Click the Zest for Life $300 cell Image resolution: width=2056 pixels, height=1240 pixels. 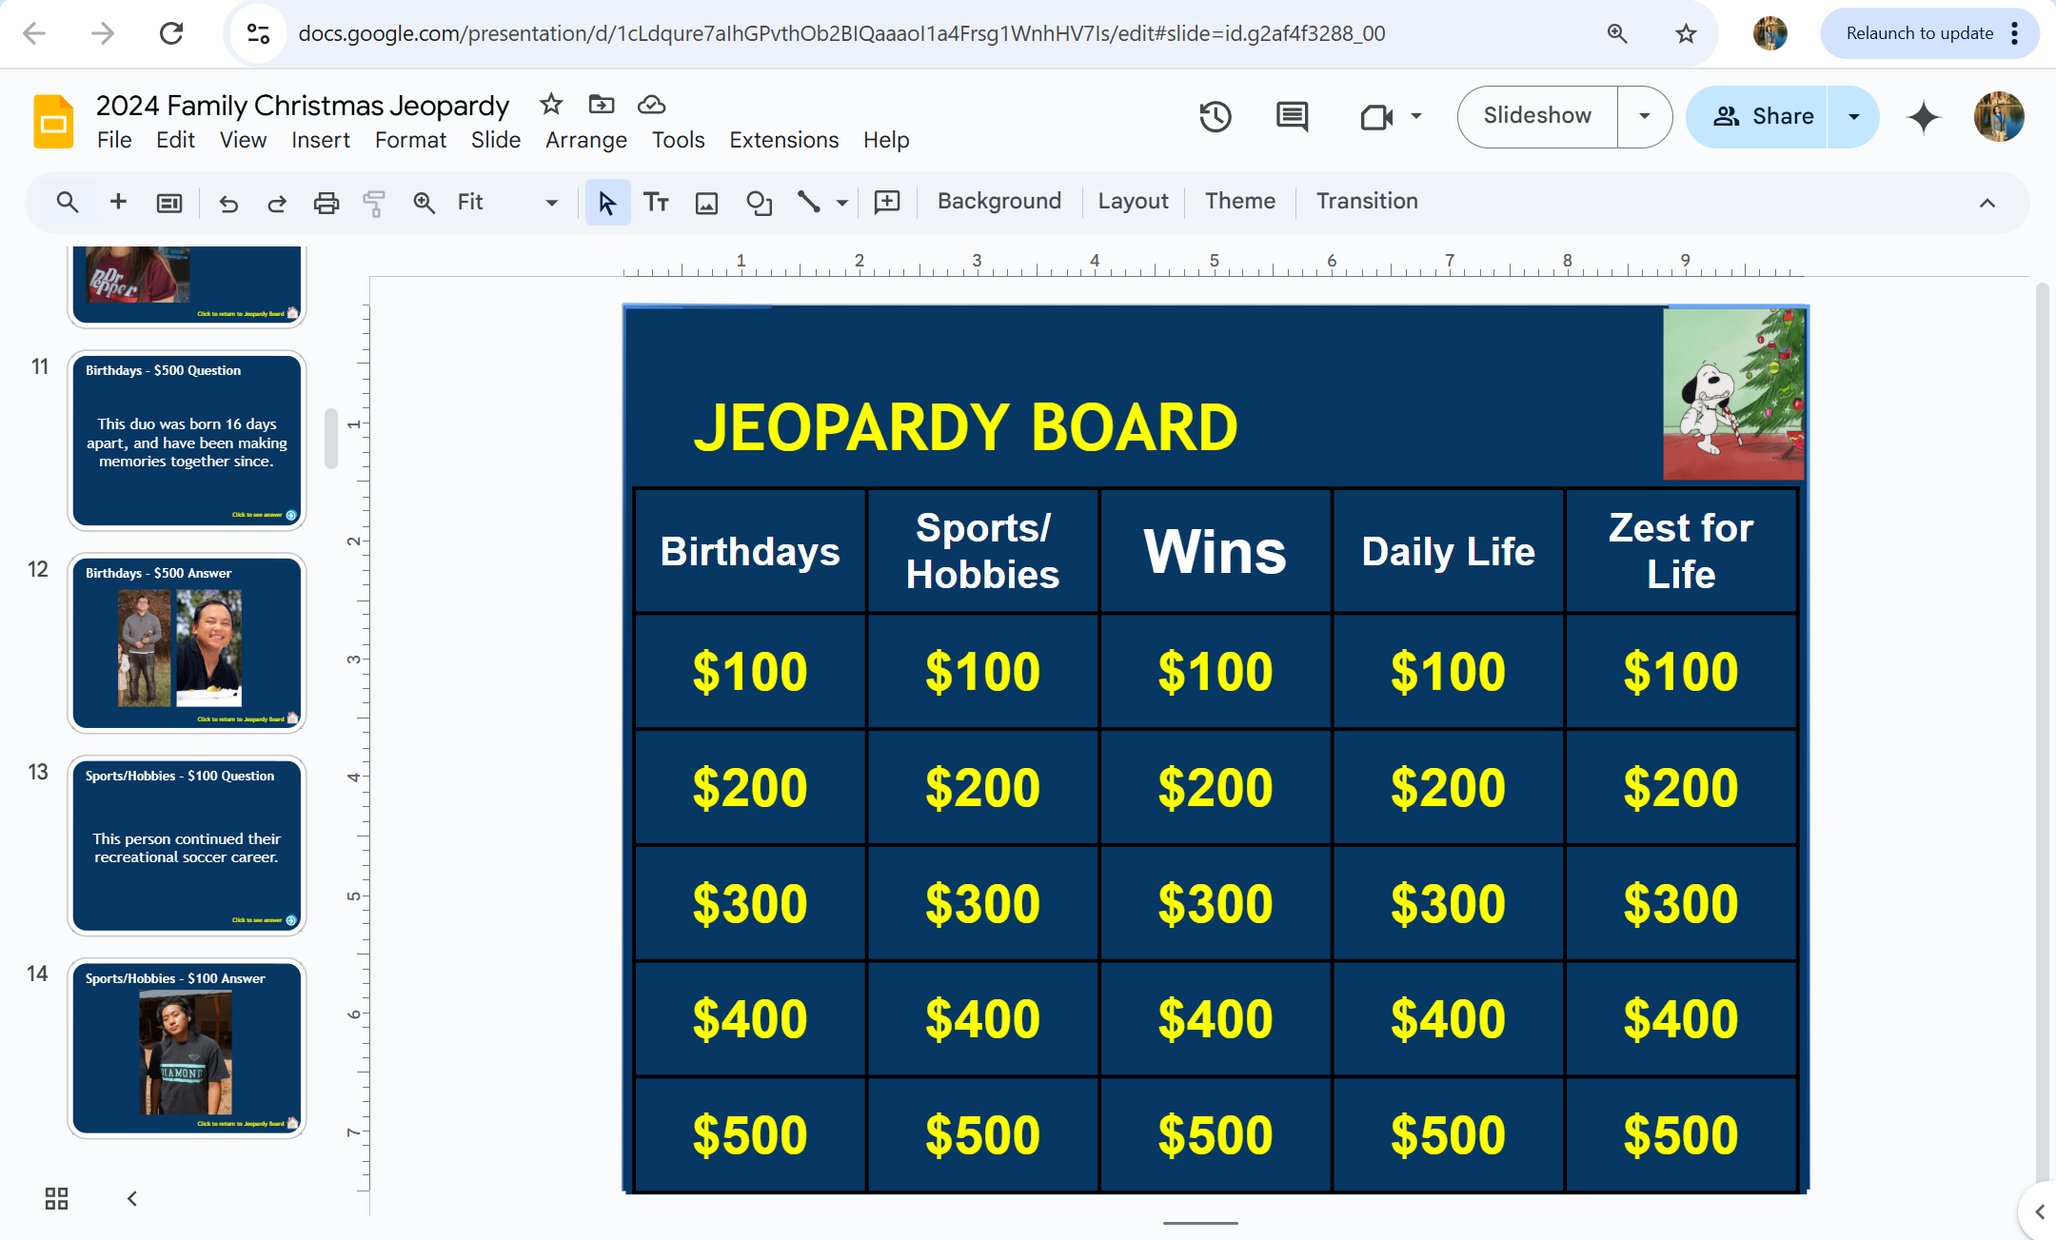tap(1680, 902)
